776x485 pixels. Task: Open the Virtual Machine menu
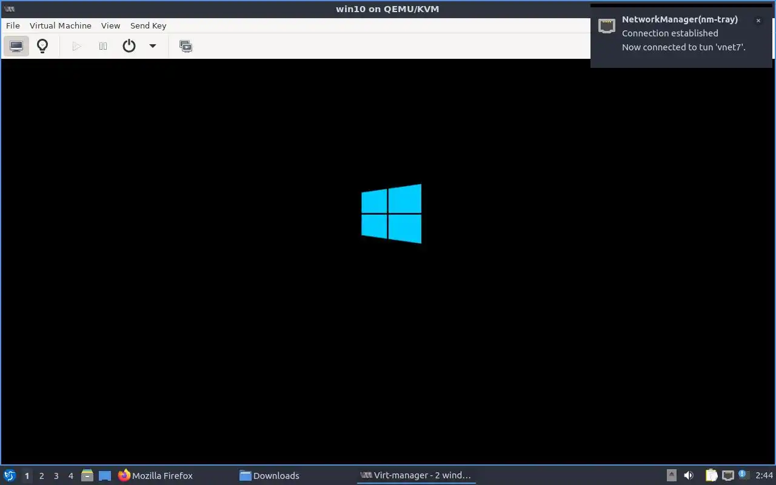click(61, 25)
